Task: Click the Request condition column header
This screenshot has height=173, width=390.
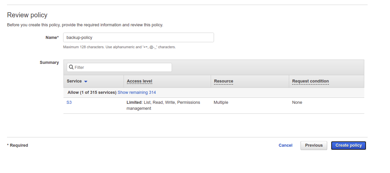Action: click(x=310, y=81)
